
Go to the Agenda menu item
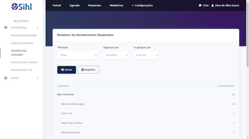75,5
